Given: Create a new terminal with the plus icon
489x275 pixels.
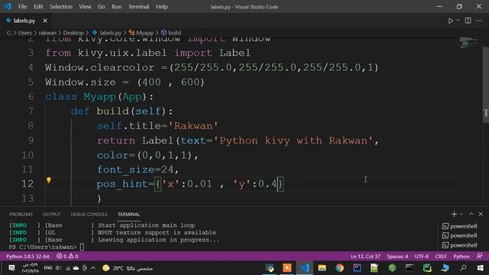Looking at the screenshot, I should coord(454,214).
